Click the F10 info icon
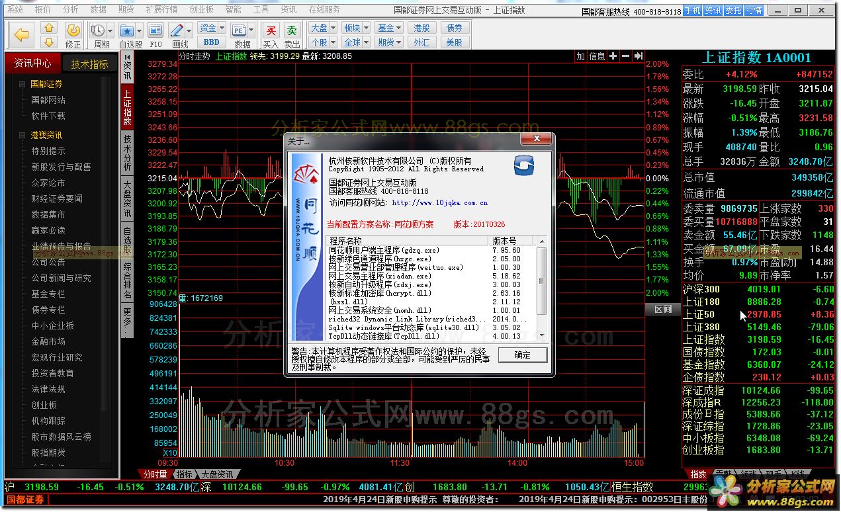Viewport: 841px width, 512px height. coord(155,30)
